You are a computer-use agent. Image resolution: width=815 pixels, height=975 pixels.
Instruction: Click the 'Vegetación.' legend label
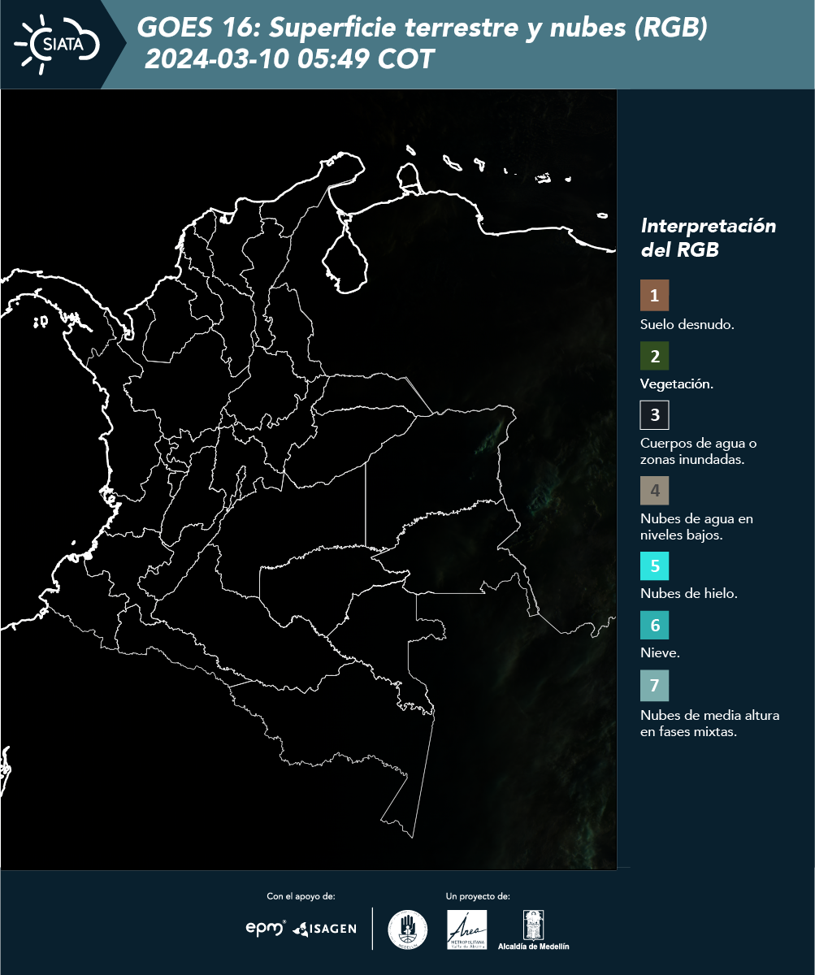click(677, 384)
